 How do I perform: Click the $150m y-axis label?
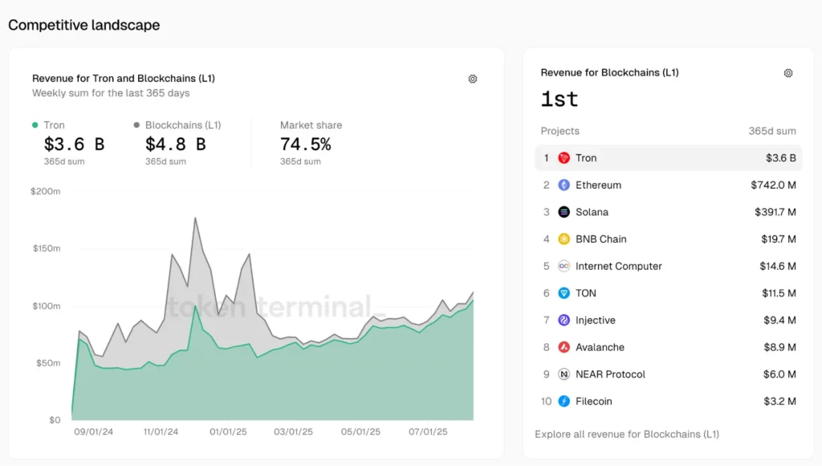click(47, 248)
